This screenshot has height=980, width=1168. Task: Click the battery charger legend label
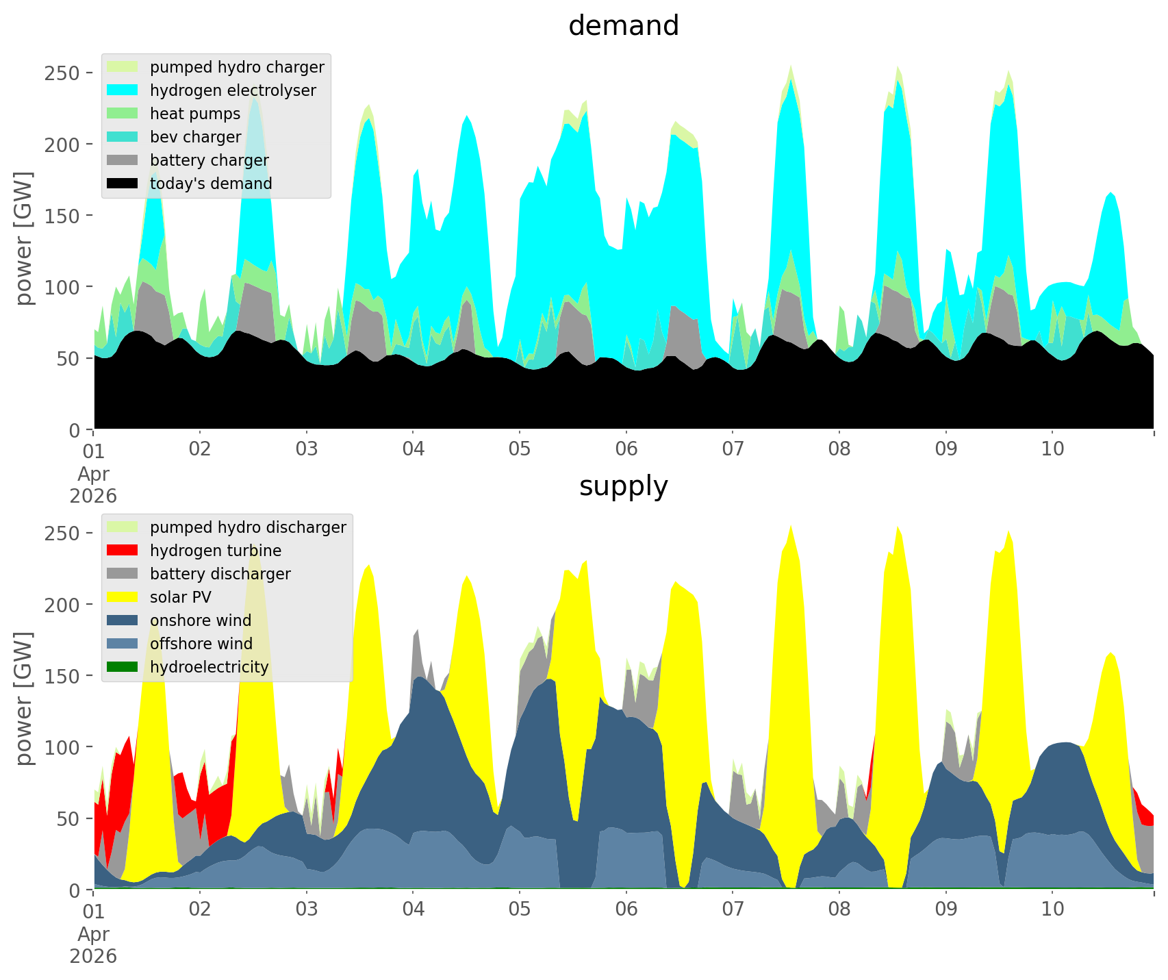(x=210, y=160)
